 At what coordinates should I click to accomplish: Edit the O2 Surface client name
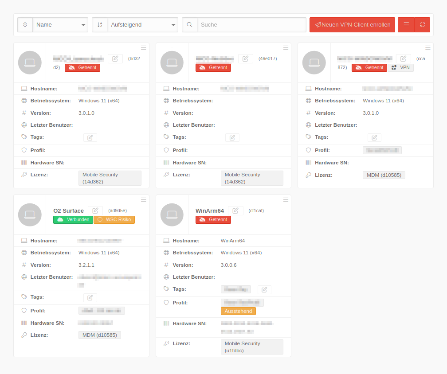tap(95, 210)
